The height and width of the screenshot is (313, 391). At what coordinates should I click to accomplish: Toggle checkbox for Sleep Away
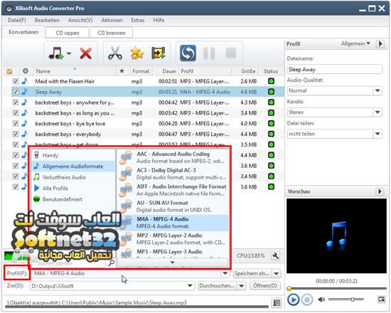[16, 92]
